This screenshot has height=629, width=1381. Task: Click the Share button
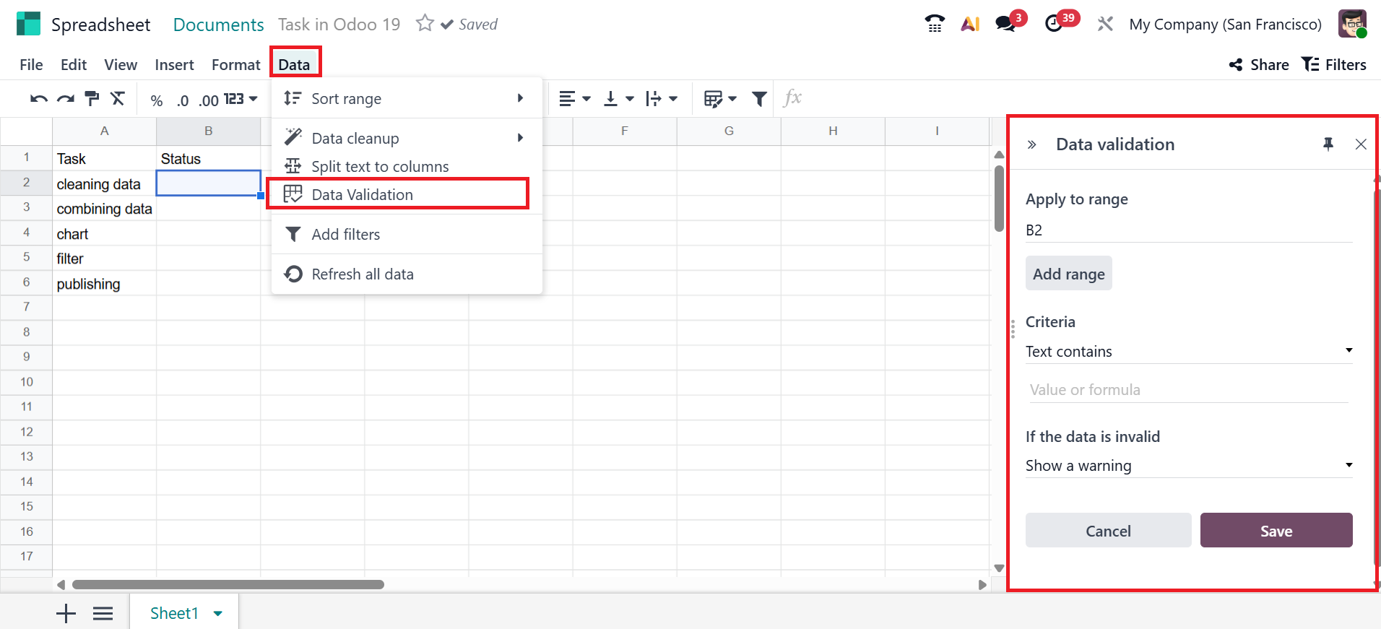point(1259,65)
